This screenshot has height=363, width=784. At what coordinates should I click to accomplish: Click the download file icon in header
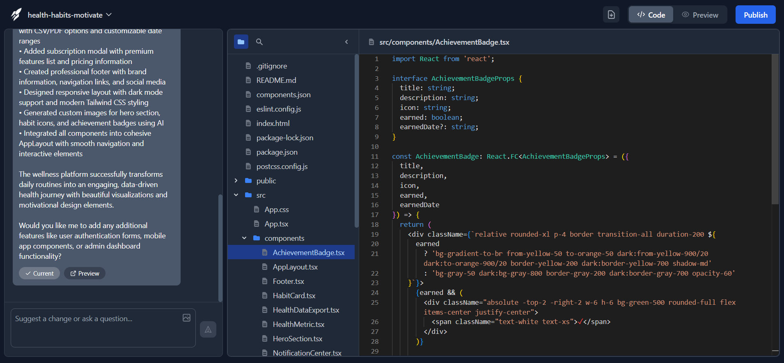tap(611, 15)
